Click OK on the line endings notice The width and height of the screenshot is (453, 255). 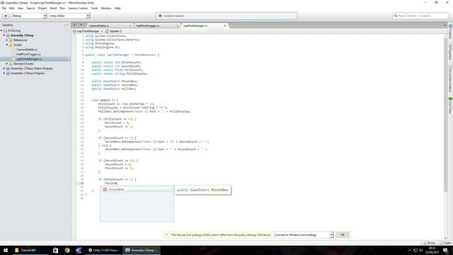[x=343, y=234]
